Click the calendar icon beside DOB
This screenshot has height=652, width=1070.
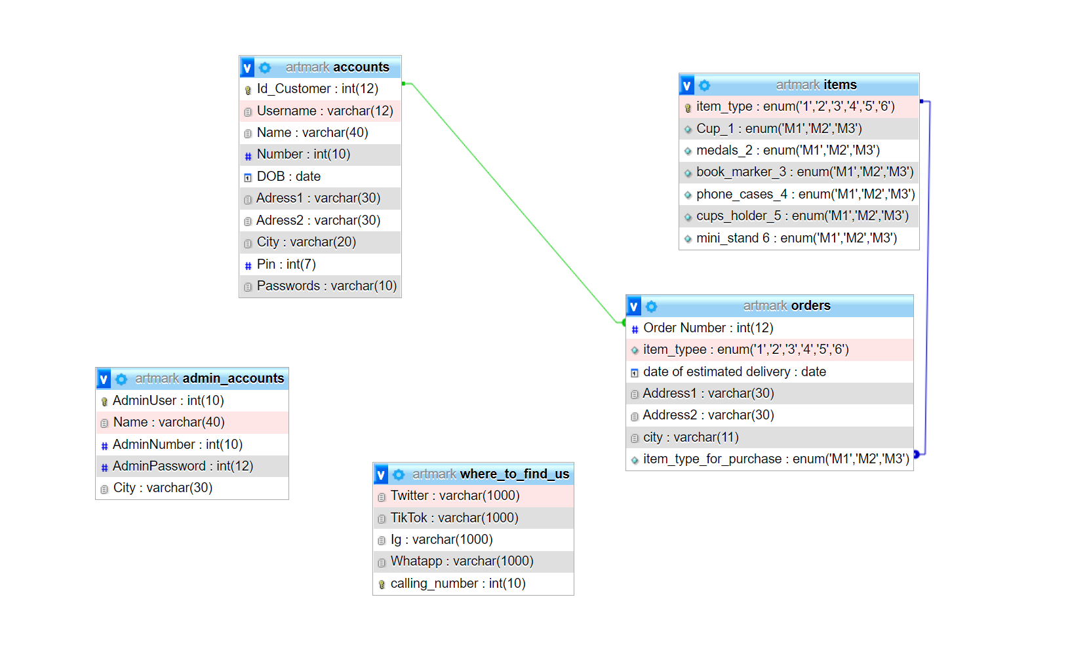click(x=248, y=176)
